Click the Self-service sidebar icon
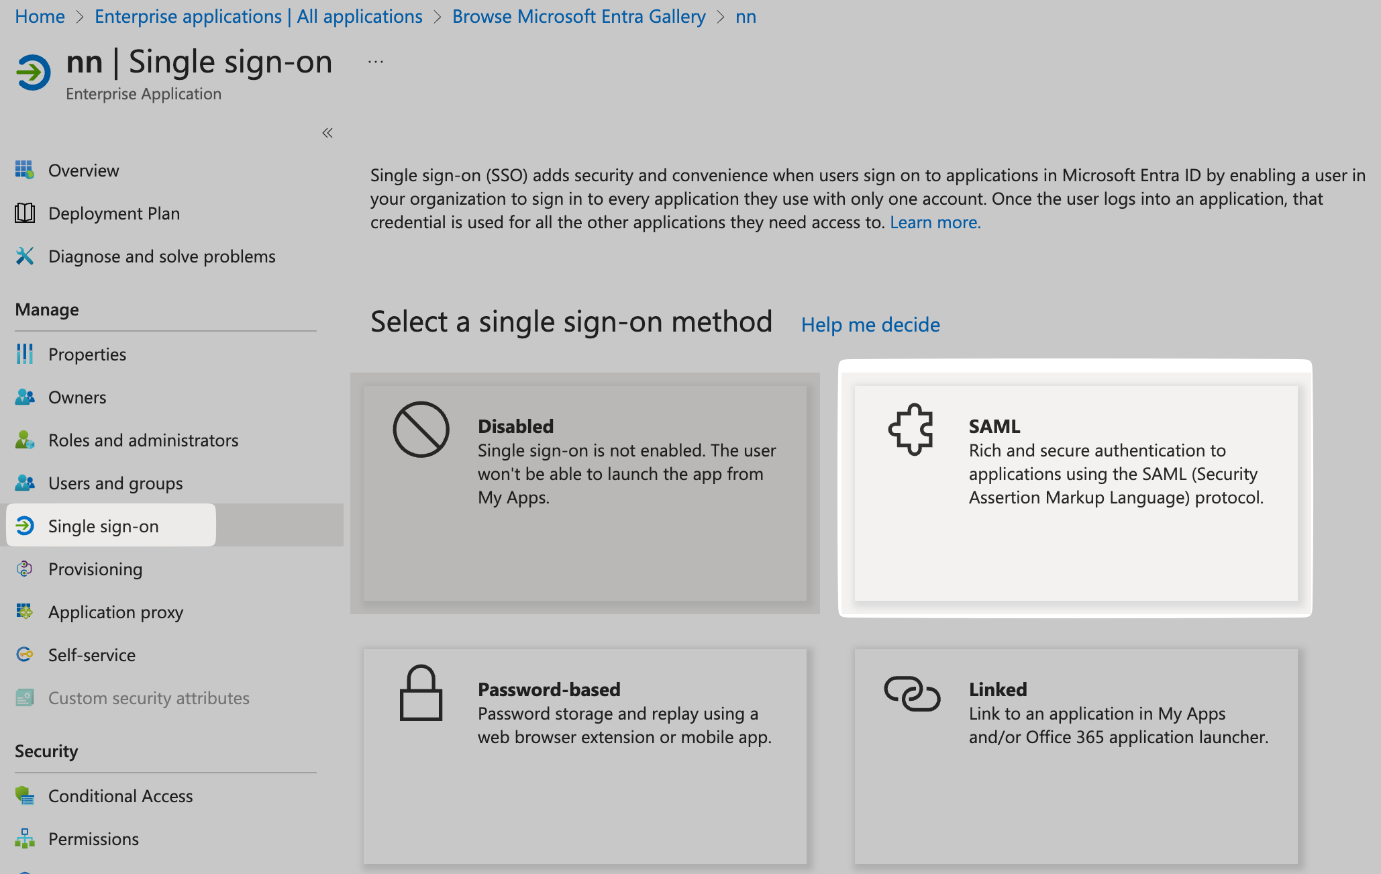Screen dimensions: 1381x874 [24, 654]
